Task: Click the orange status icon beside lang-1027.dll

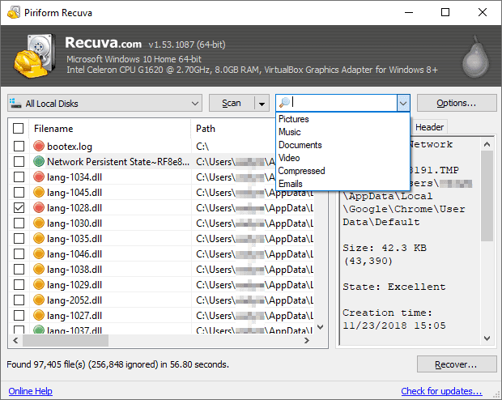Action: point(39,315)
